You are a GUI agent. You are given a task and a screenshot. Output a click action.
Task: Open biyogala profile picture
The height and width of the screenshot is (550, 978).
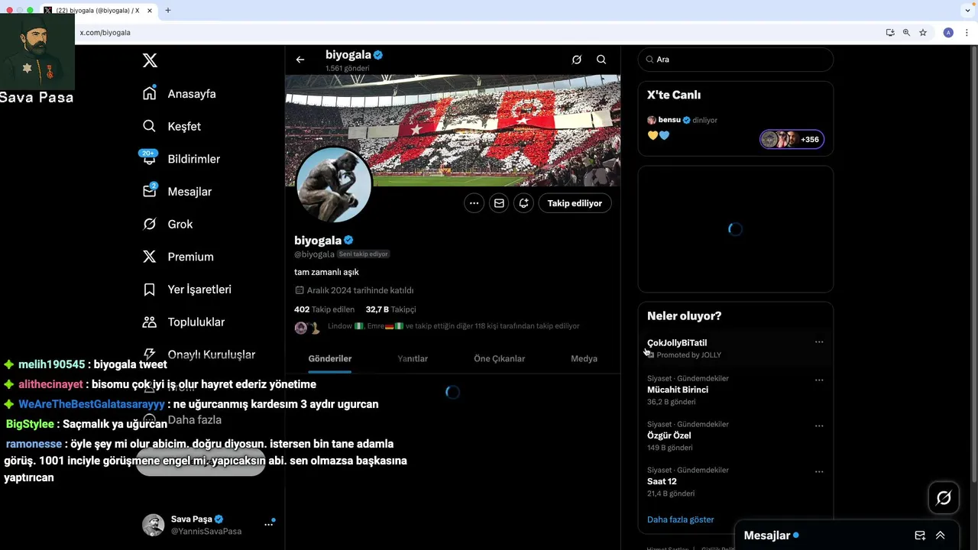[x=334, y=185]
